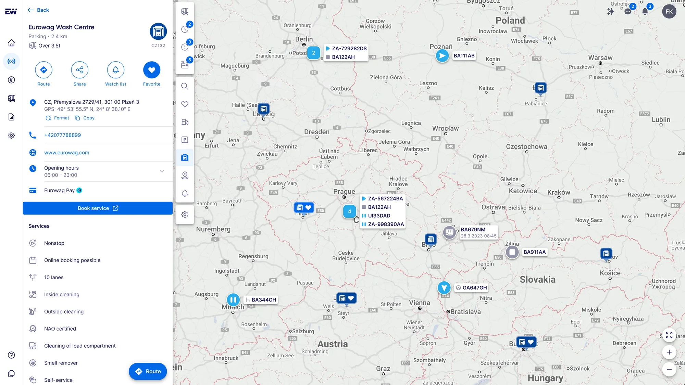
Task: Show favorites heart filter on map toolbar
Action: click(x=185, y=104)
